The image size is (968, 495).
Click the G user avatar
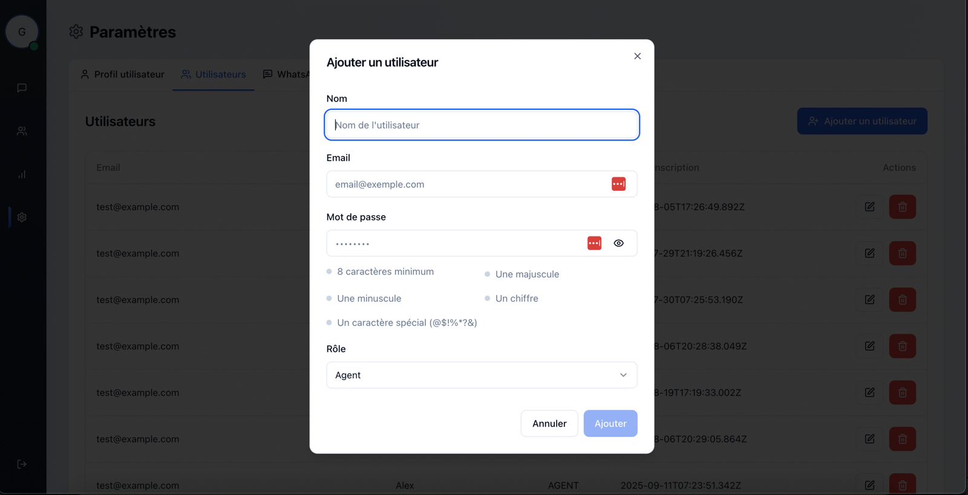tap(22, 31)
